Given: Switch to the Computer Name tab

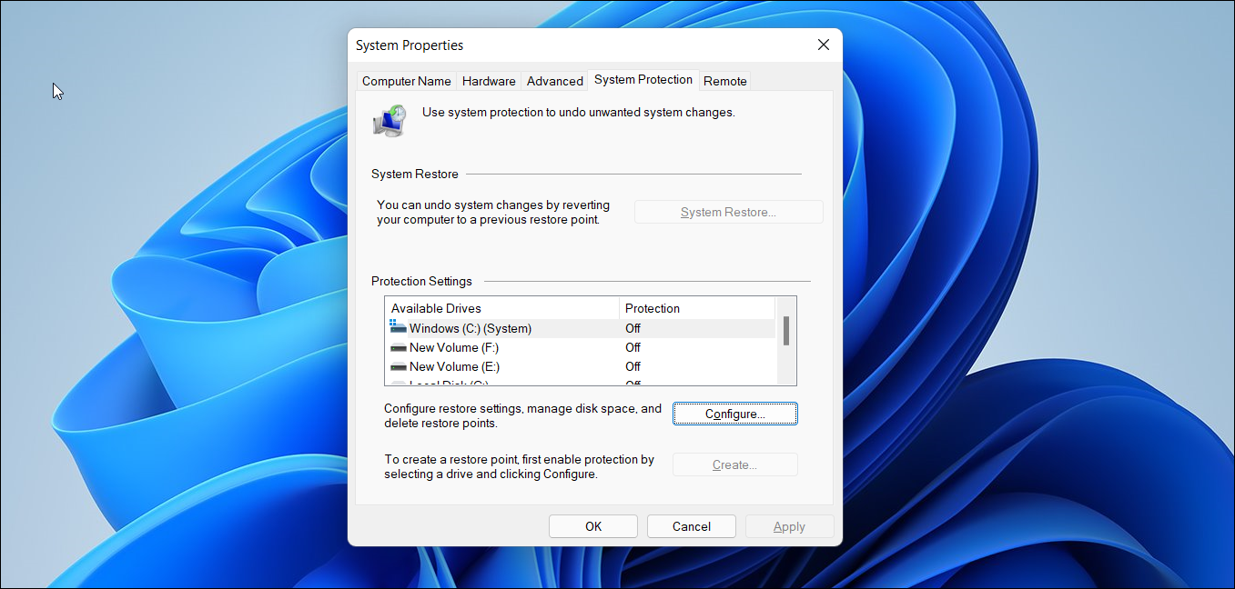Looking at the screenshot, I should pyautogui.click(x=406, y=80).
